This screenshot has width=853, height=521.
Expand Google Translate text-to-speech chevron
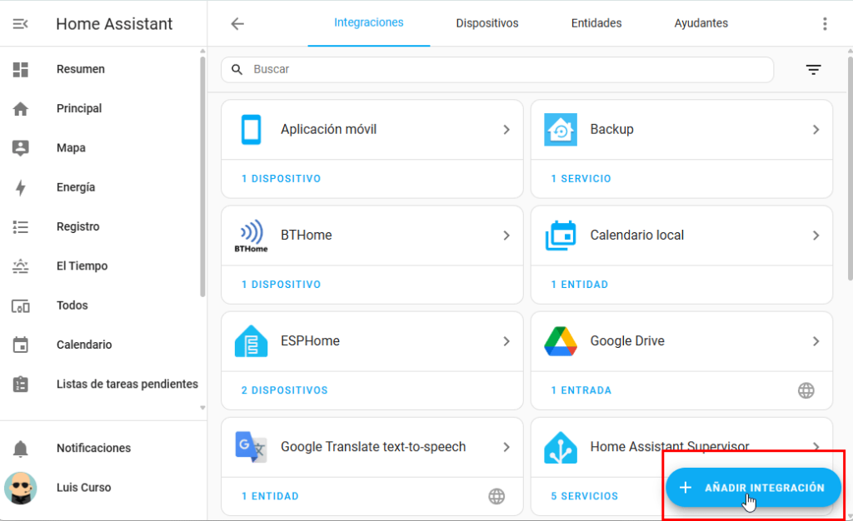coord(506,447)
